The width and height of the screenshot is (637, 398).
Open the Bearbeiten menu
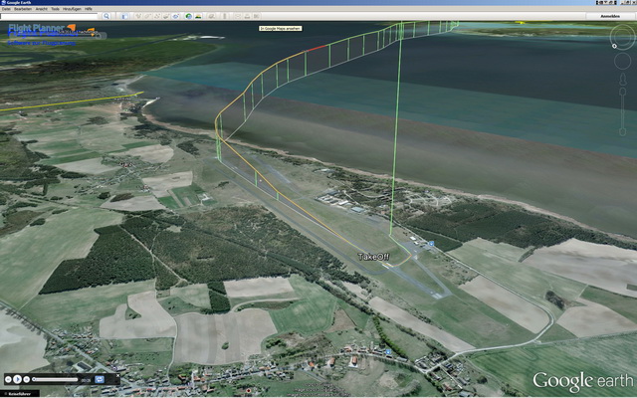coord(24,8)
